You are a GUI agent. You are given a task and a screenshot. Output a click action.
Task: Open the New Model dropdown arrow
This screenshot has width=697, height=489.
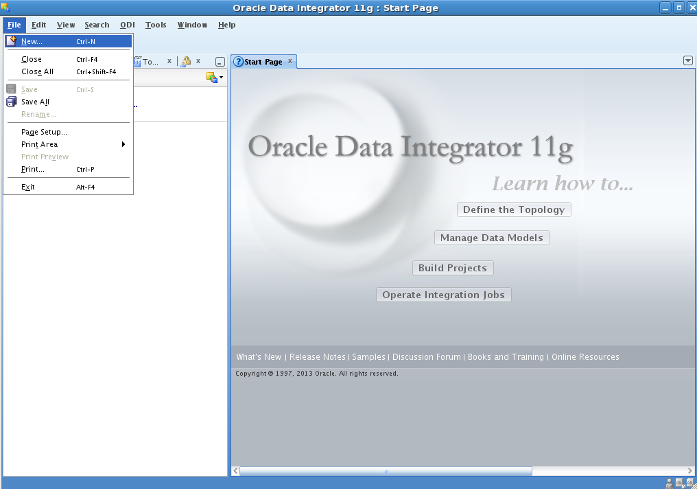(x=221, y=77)
